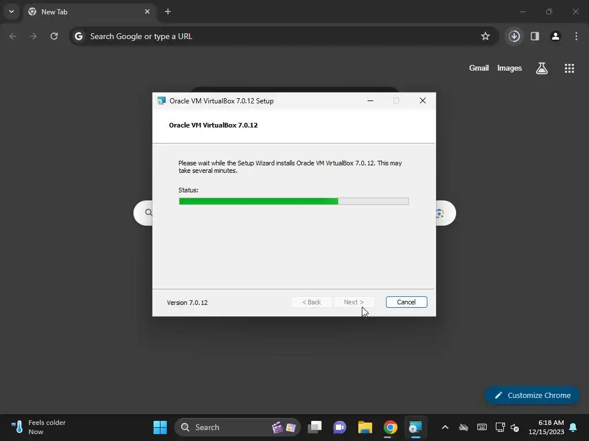Bookmark this tab with the star icon
Screen dimensions: 589x441
click(485, 36)
